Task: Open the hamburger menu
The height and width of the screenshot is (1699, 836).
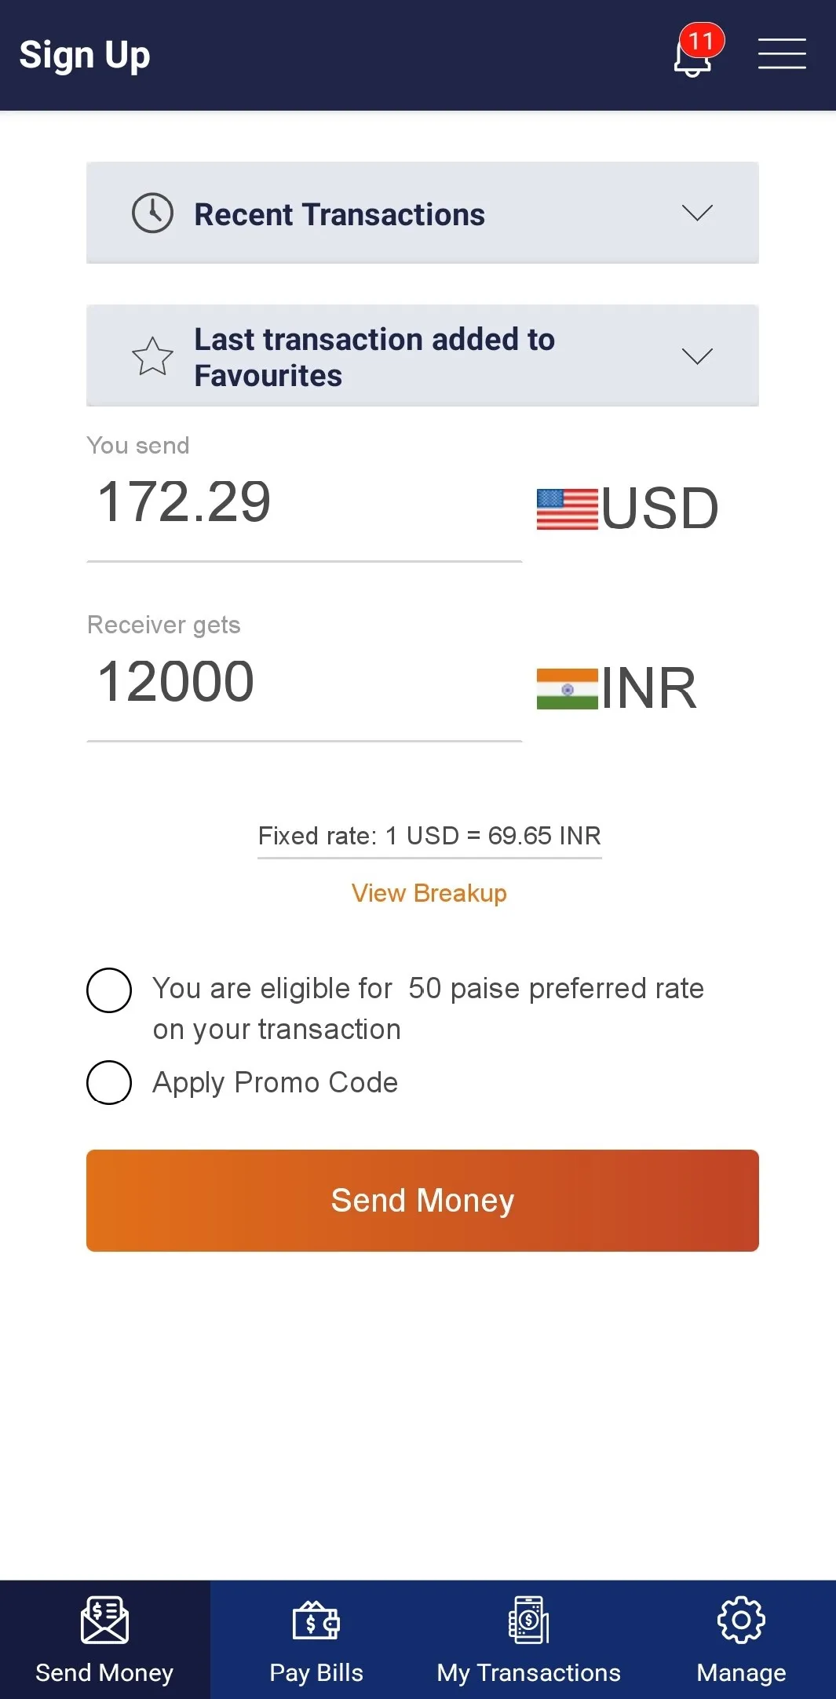Action: pyautogui.click(x=782, y=54)
